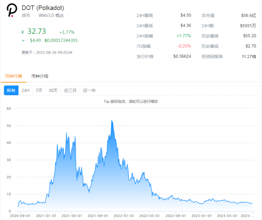Click the 历史最低 $2.70 value
262x220 pixels.
point(251,46)
